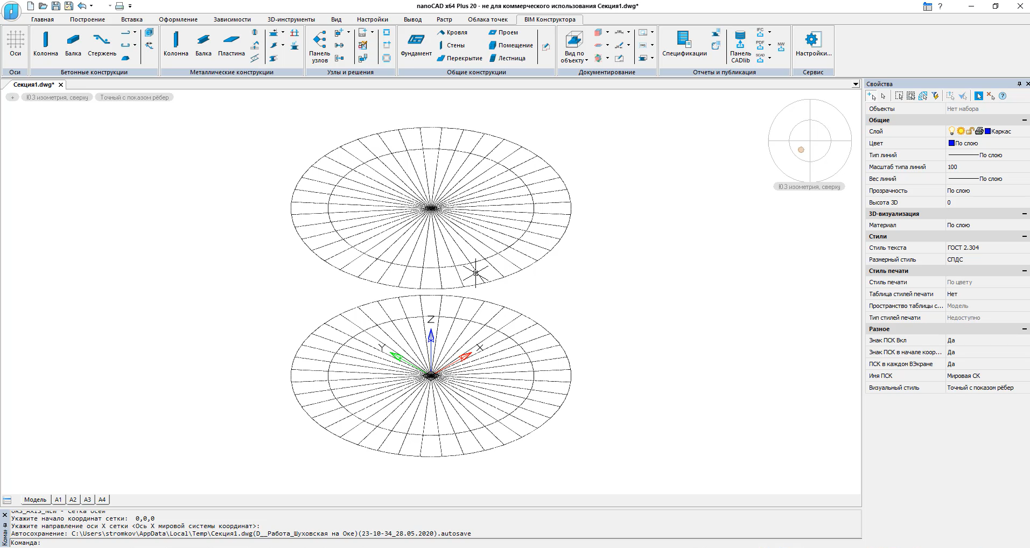Select the concrete Стержень tool
The width and height of the screenshot is (1030, 548).
102,43
